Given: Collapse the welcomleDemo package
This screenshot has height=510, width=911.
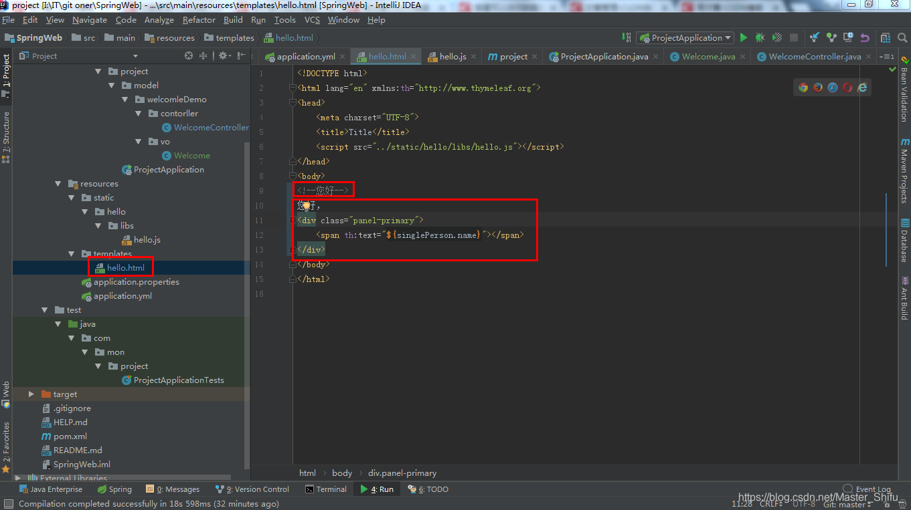Looking at the screenshot, I should click(x=125, y=100).
